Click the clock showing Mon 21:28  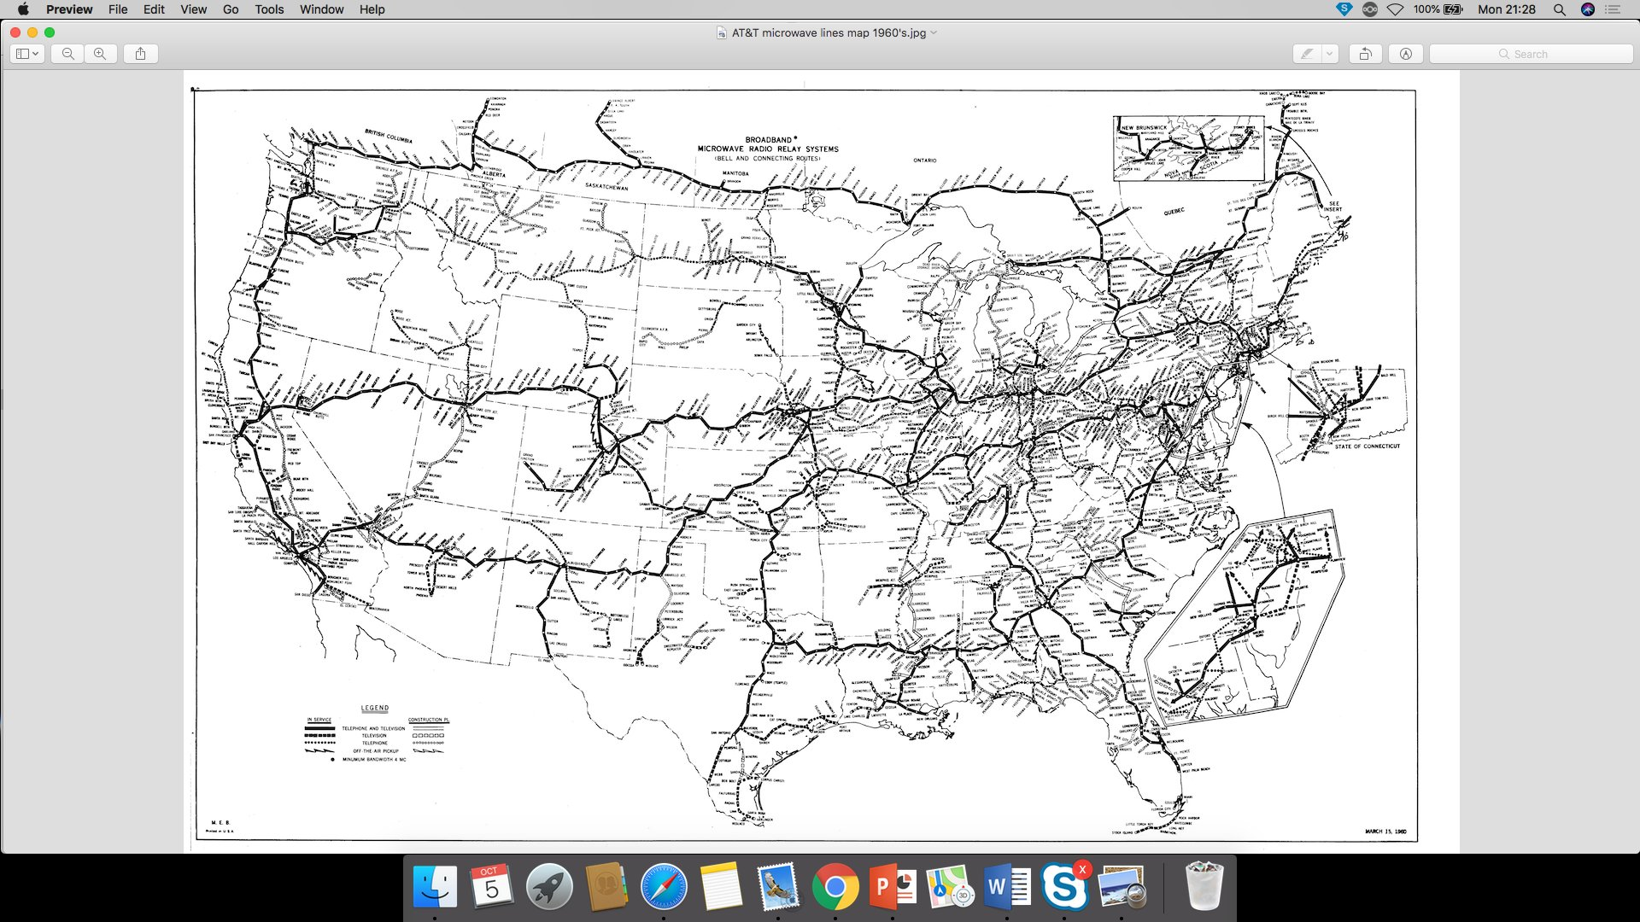pos(1507,9)
